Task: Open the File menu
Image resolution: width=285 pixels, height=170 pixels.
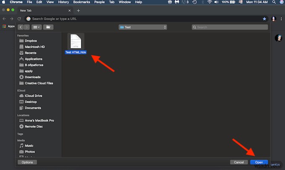Action: 29,2
